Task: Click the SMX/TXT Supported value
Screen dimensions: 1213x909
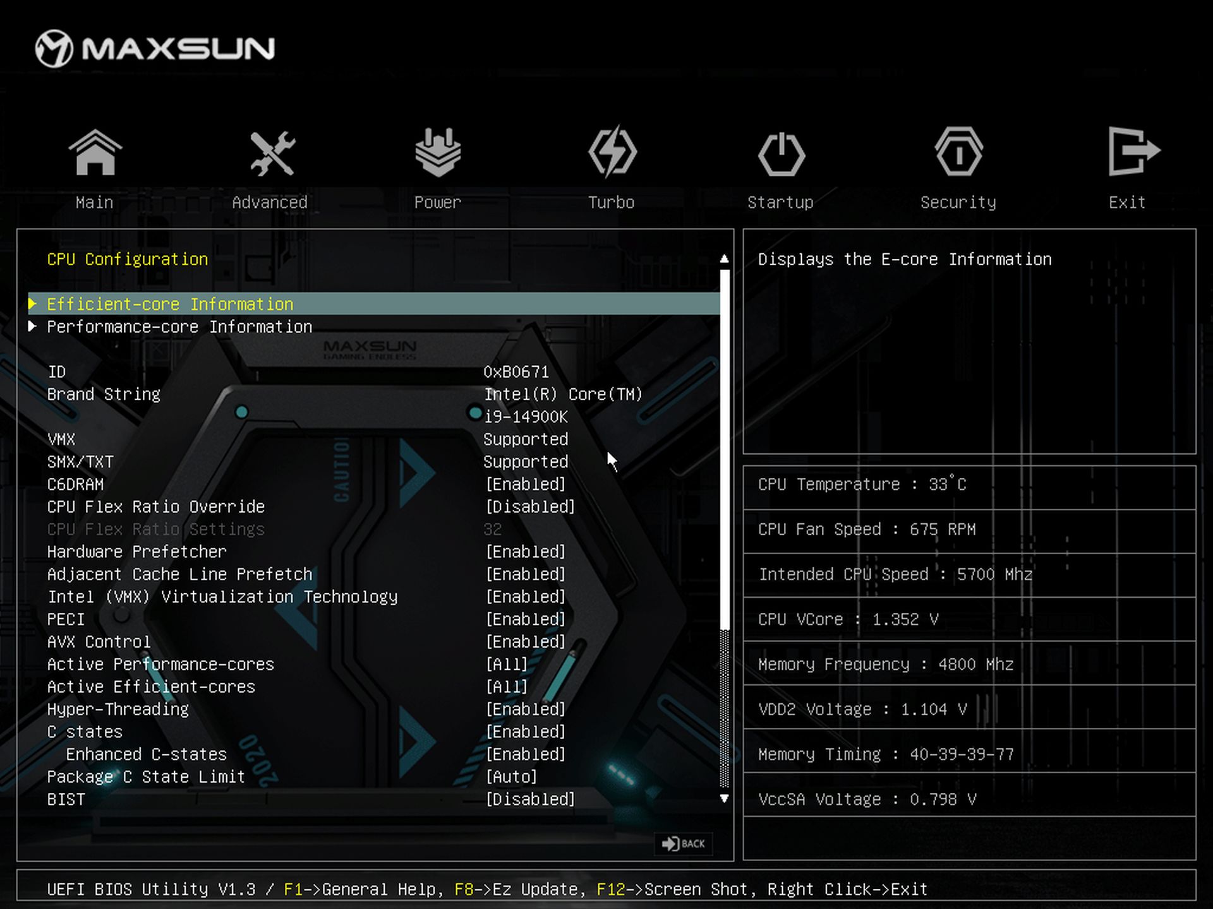Action: click(526, 462)
